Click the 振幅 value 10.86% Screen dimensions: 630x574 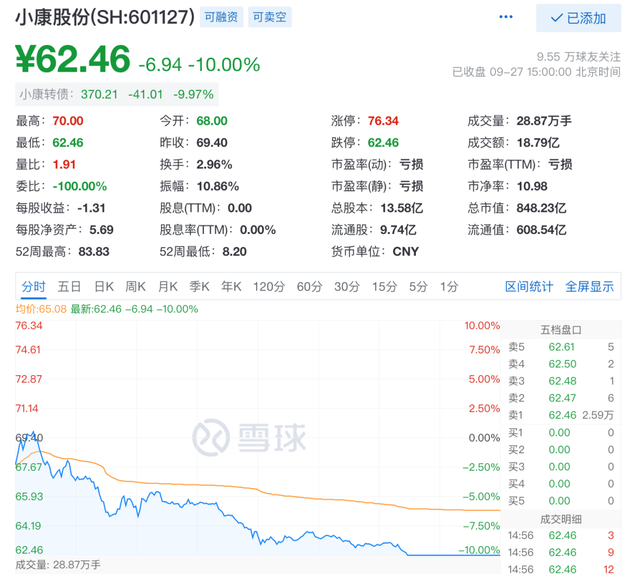click(x=218, y=187)
